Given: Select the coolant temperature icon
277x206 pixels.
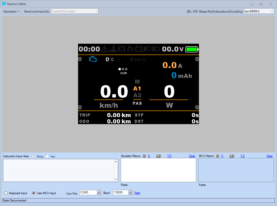Looking at the screenshot, I should 113,49.
